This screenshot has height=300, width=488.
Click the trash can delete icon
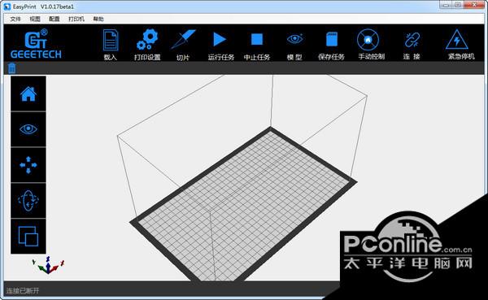pyautogui.click(x=12, y=68)
